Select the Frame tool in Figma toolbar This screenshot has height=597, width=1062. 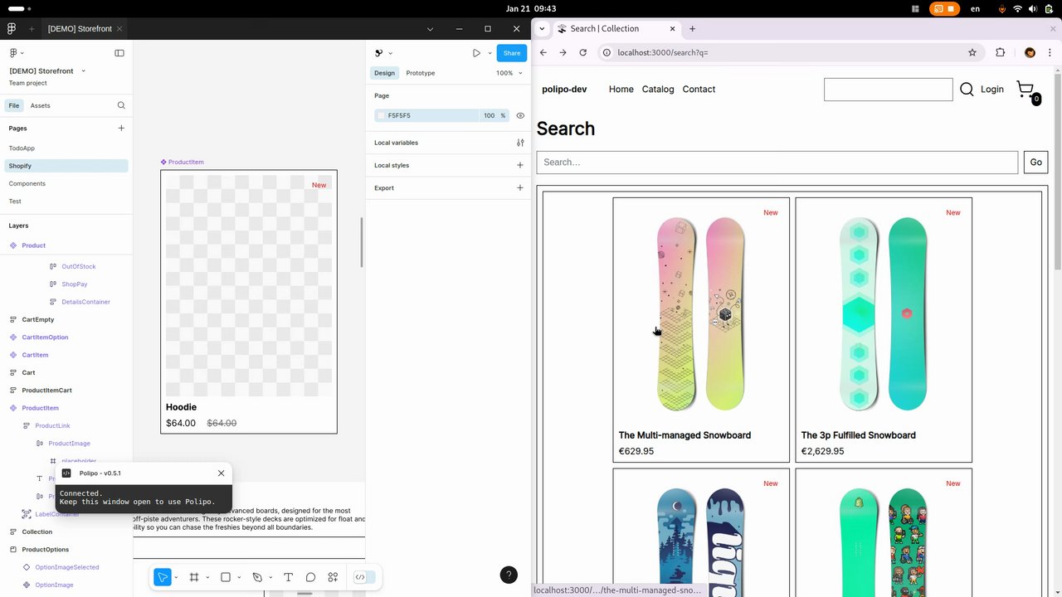(x=194, y=577)
